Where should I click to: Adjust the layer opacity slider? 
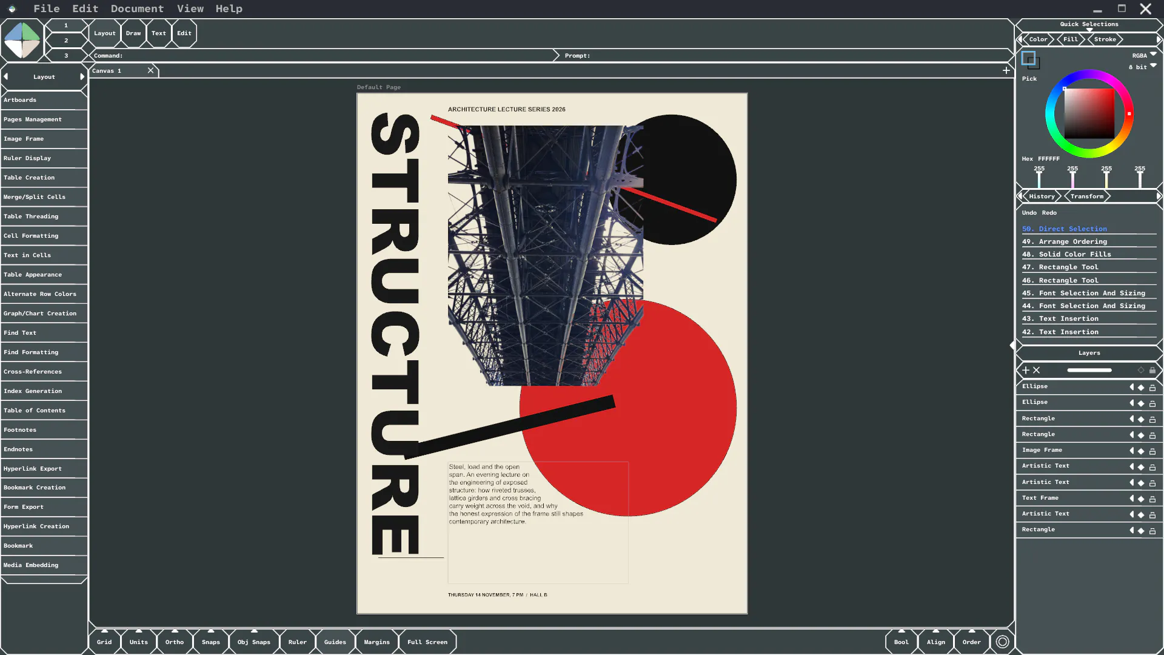(x=1089, y=370)
